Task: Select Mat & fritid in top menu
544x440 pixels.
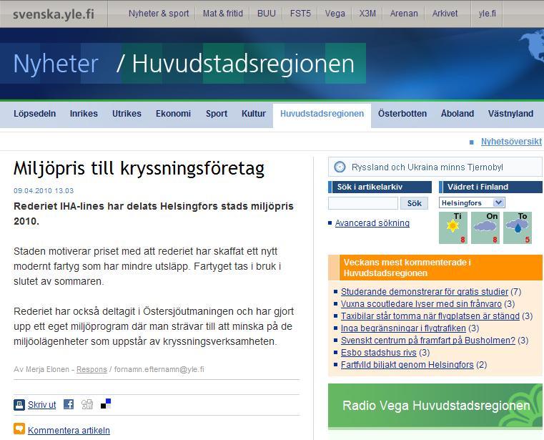Action: 223,14
